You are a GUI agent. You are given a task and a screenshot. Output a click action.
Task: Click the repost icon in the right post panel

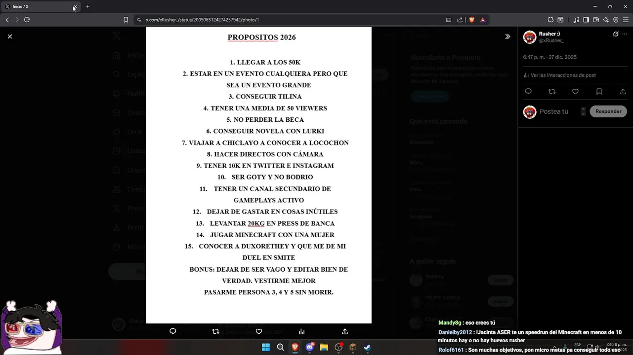tap(552, 92)
